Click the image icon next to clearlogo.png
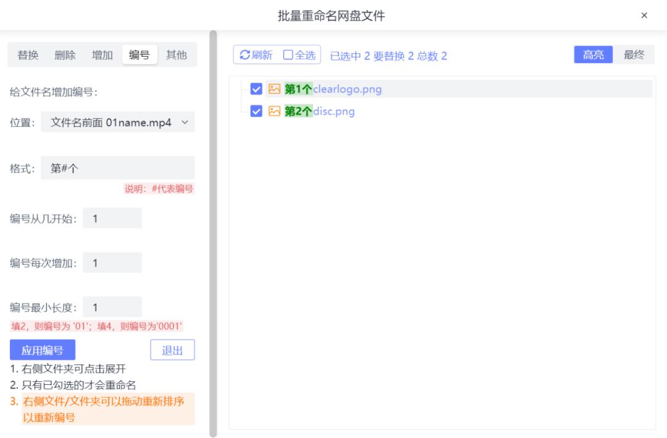This screenshot has width=667, height=438. click(274, 89)
